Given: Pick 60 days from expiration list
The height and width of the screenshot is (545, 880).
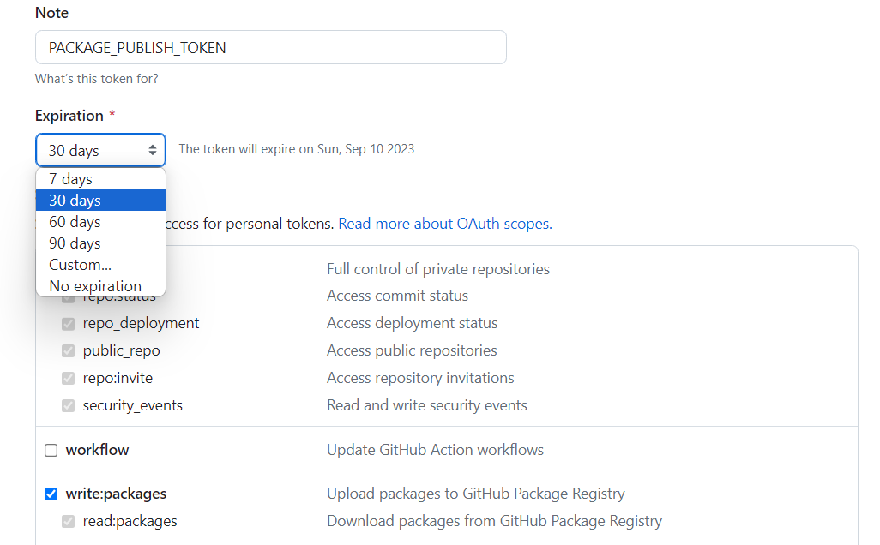Looking at the screenshot, I should click(x=75, y=222).
